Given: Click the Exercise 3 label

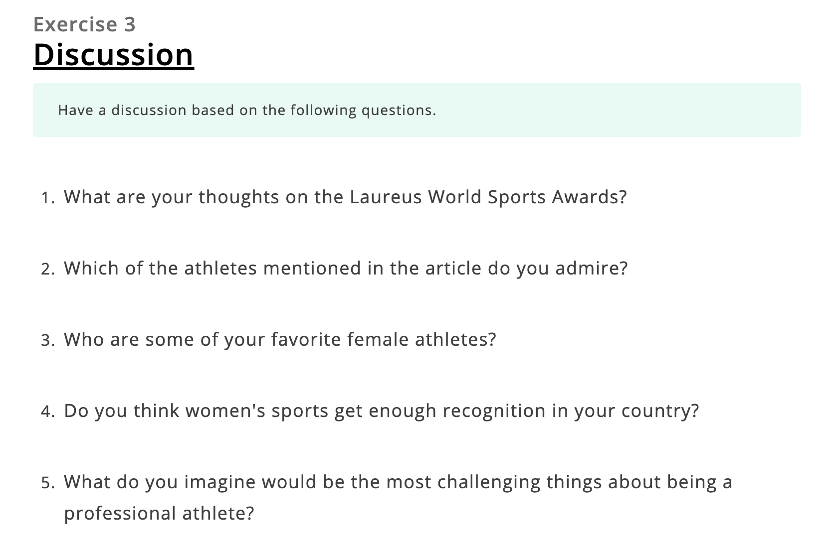Looking at the screenshot, I should (84, 24).
